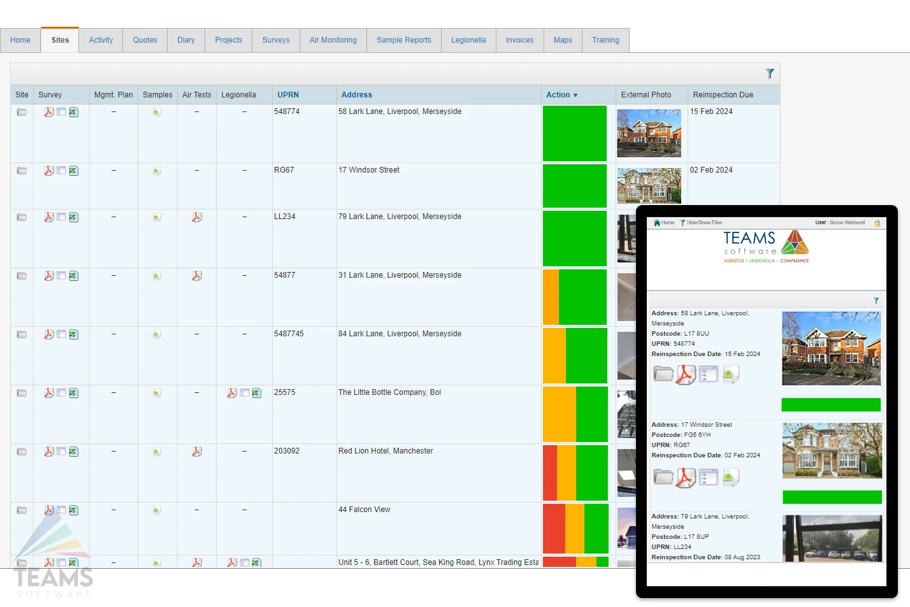910x607 pixels.
Task: Open Legionella PDF for The Little Bottle Company
Action: tap(232, 393)
